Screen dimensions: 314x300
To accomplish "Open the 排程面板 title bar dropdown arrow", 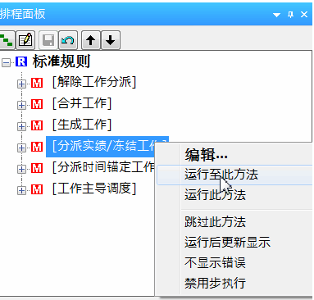I will pyautogui.click(x=276, y=15).
